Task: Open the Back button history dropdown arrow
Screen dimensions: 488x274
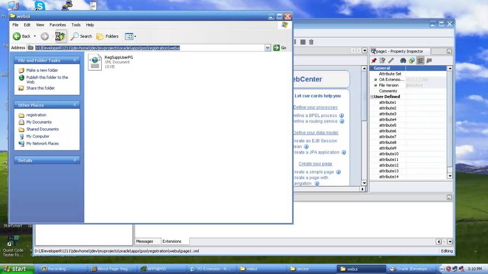Action: pyautogui.click(x=35, y=36)
